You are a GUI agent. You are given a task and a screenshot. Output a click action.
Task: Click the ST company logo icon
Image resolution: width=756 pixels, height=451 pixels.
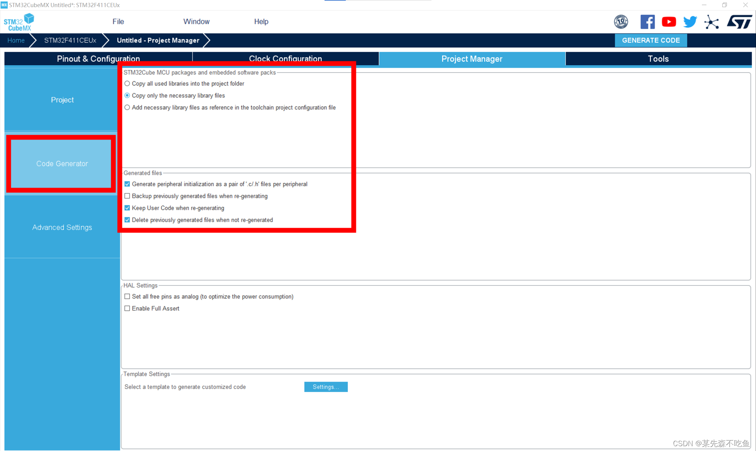tap(739, 22)
